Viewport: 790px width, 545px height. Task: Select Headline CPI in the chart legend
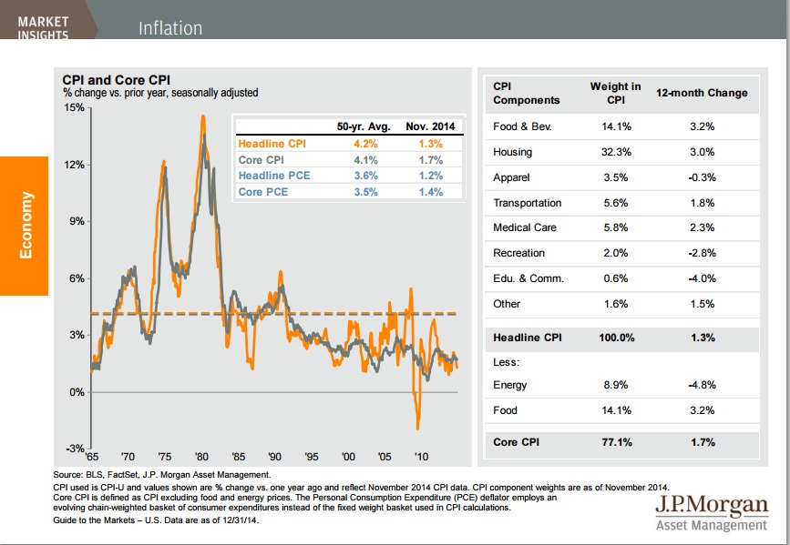point(271,143)
